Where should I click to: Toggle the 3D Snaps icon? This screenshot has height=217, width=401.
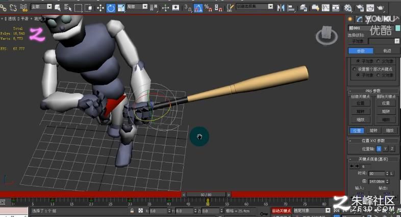pyautogui.click(x=188, y=8)
